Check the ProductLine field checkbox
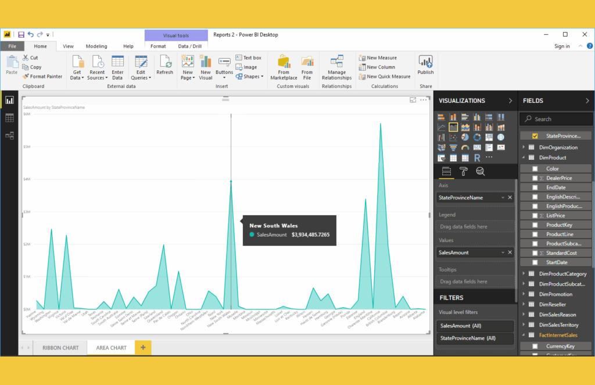This screenshot has width=595, height=385. pos(535,234)
